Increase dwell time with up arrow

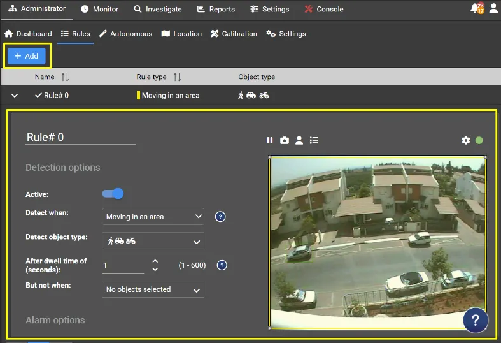coord(155,261)
